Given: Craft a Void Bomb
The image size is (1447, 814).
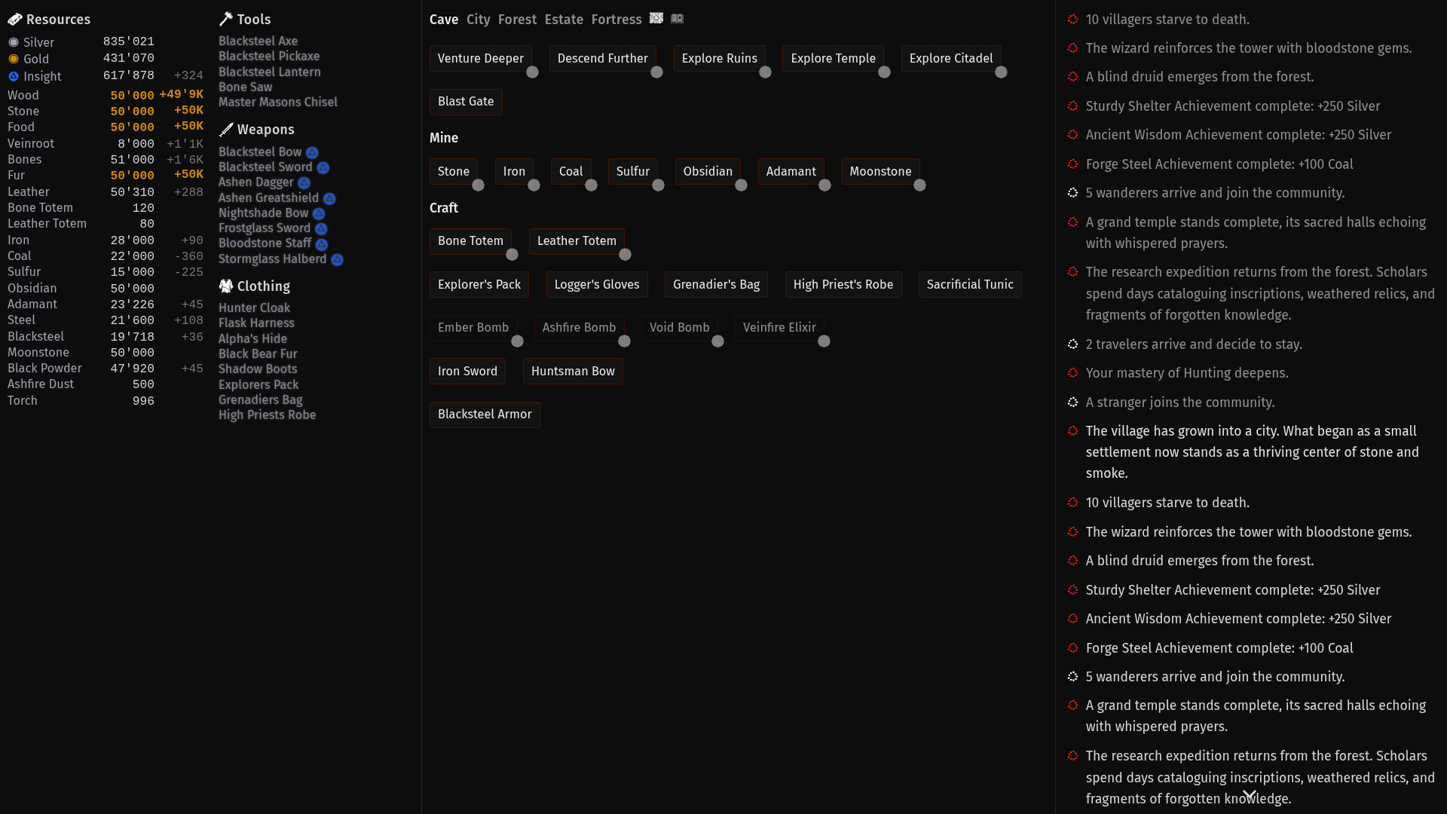Looking at the screenshot, I should 679,328.
